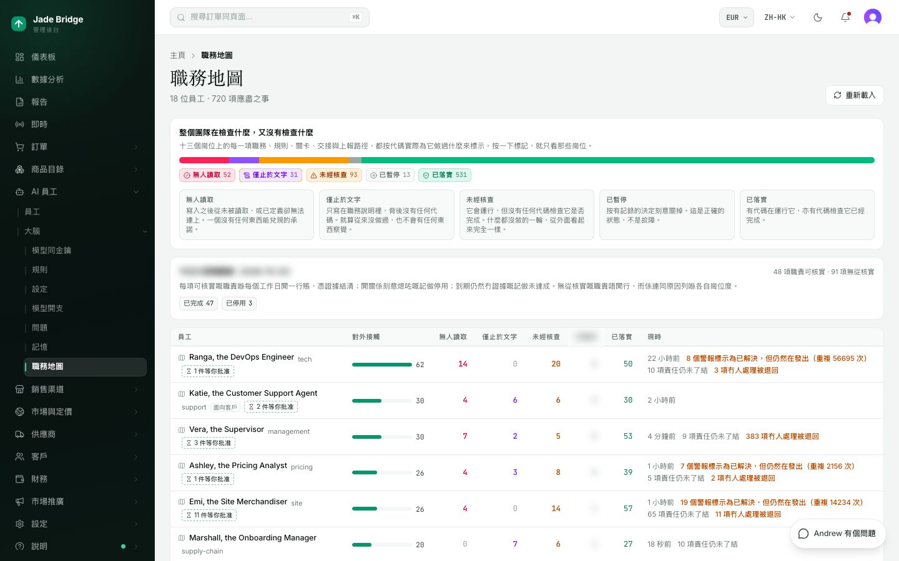Click Ranga's 對外接觸 progress bar

click(382, 365)
